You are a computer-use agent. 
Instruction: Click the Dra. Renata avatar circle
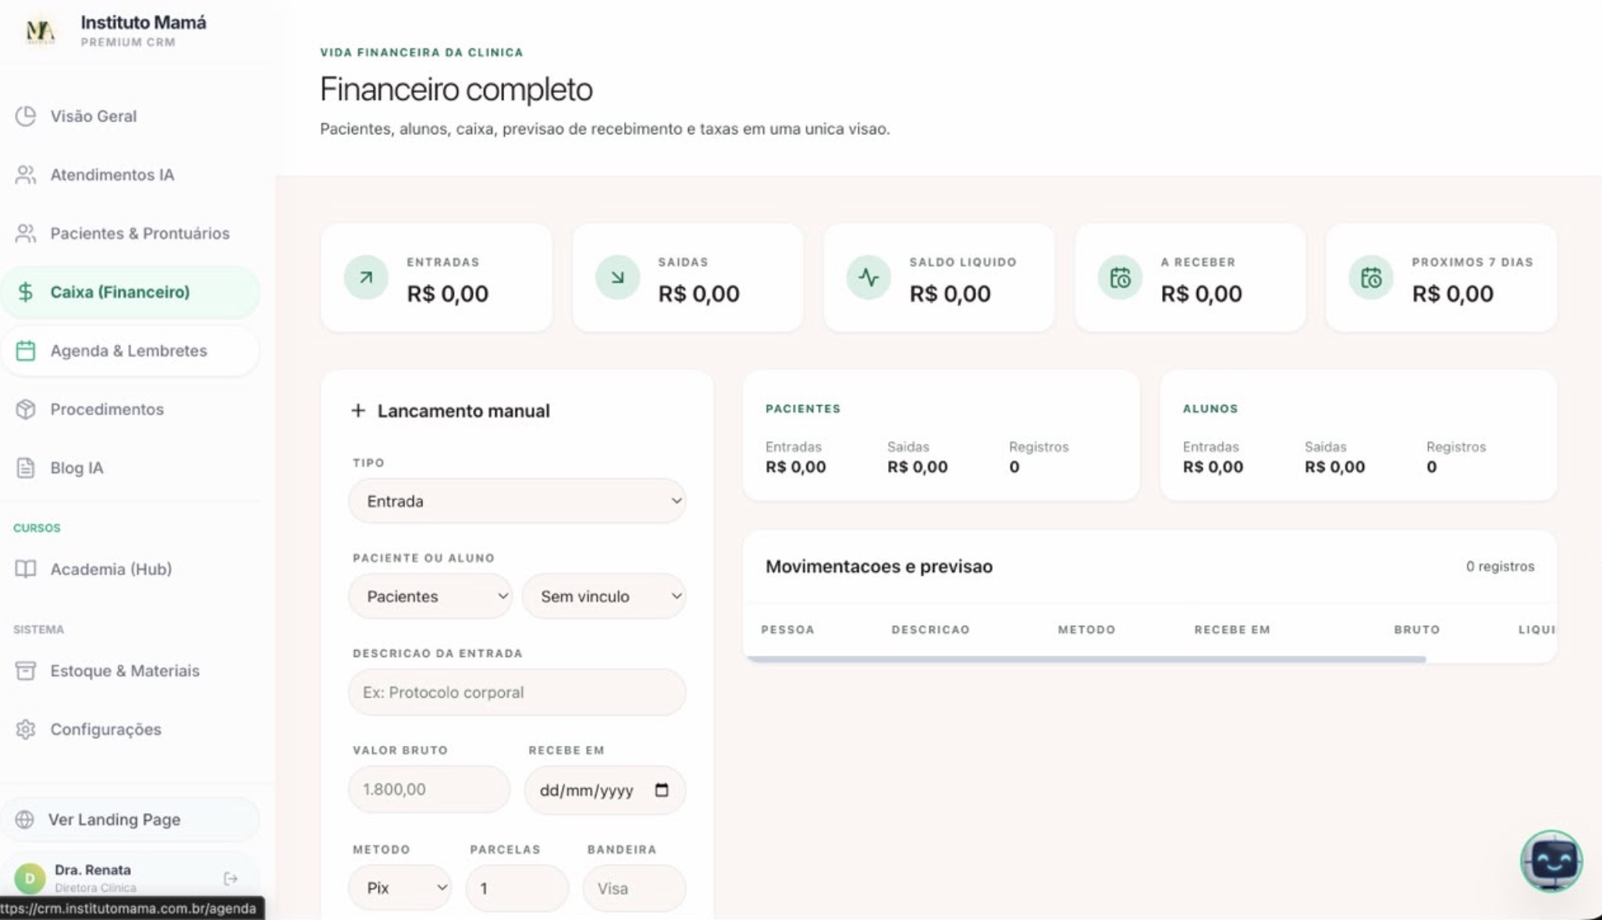[x=30, y=879]
